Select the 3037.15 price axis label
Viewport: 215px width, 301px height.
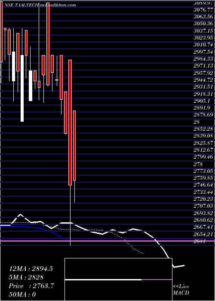click(x=203, y=31)
